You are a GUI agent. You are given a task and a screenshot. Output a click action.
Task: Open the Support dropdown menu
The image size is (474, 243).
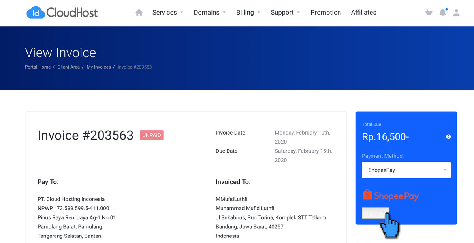pyautogui.click(x=285, y=13)
